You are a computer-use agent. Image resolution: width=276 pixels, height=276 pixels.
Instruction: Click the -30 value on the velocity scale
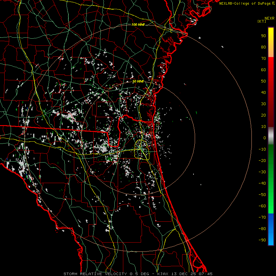[262, 172]
